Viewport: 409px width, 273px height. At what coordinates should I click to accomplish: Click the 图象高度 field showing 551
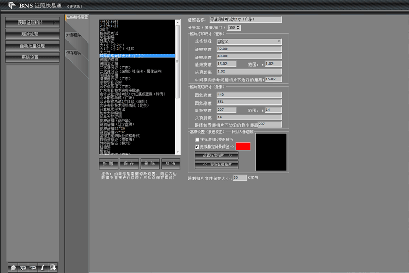click(249, 102)
